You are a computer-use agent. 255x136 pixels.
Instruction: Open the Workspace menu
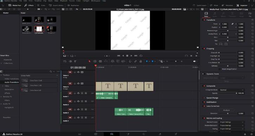coord(96,1)
